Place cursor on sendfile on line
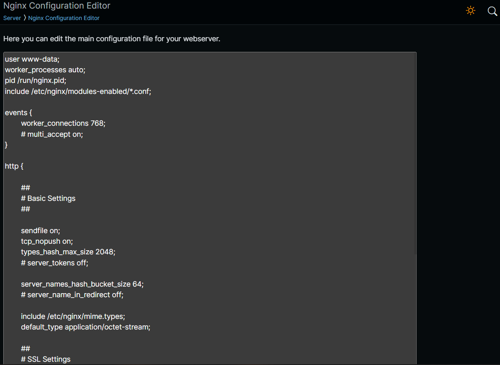The height and width of the screenshot is (365, 500). 40,231
